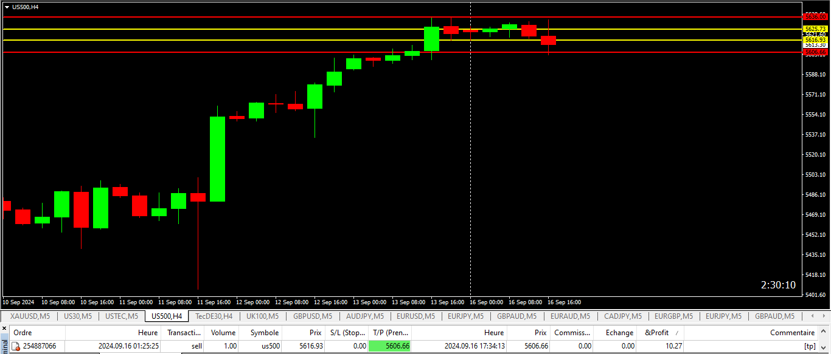Image resolution: width=831 pixels, height=354 pixels.
Task: Click the yellow 5625.73 price level label
Action: [815, 29]
